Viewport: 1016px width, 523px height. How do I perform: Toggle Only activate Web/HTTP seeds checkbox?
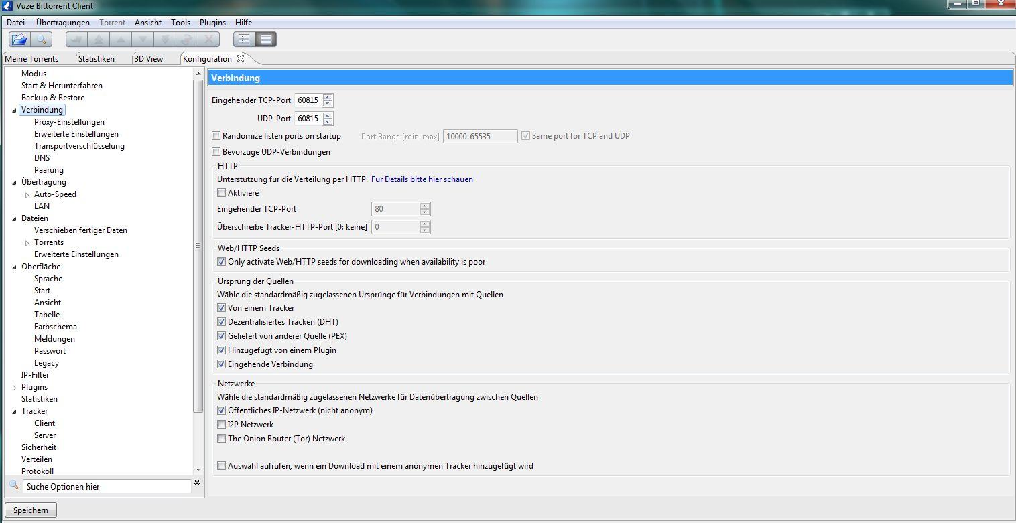(221, 262)
